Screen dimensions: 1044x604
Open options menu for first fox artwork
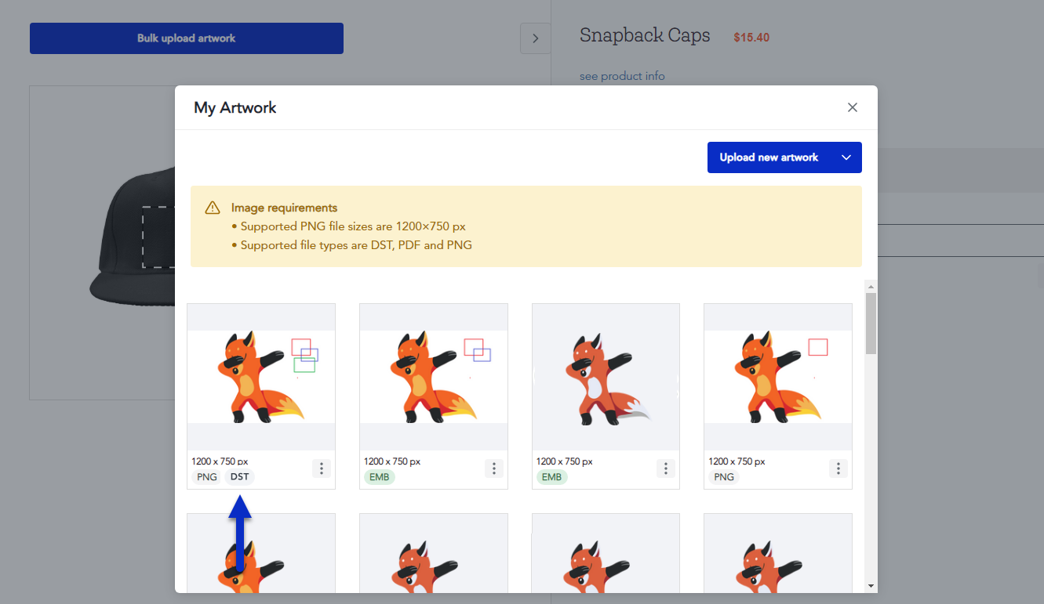[x=322, y=468]
